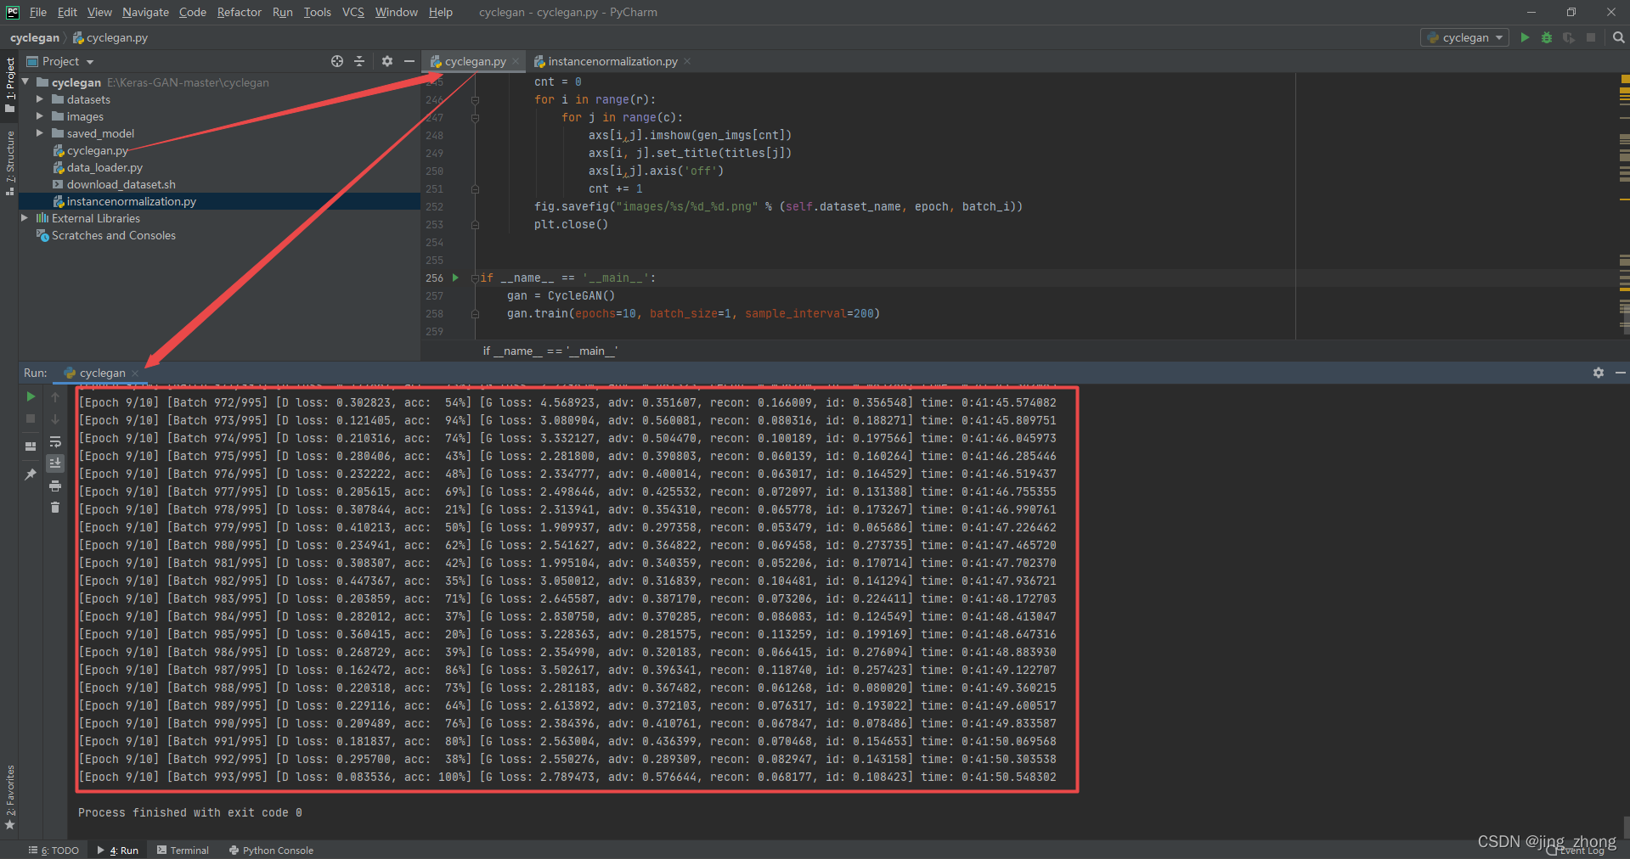The image size is (1630, 859).
Task: Click the editor vertical scrollbar marker strip
Action: [x=1624, y=204]
